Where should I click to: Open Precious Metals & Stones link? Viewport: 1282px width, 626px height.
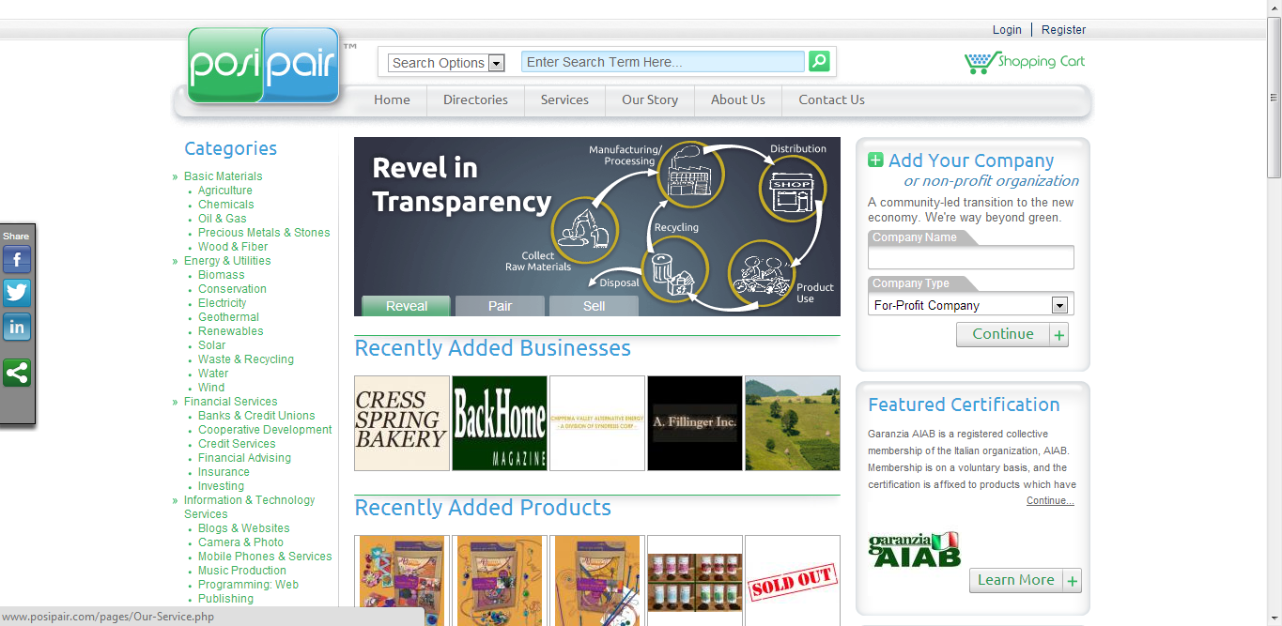(264, 233)
